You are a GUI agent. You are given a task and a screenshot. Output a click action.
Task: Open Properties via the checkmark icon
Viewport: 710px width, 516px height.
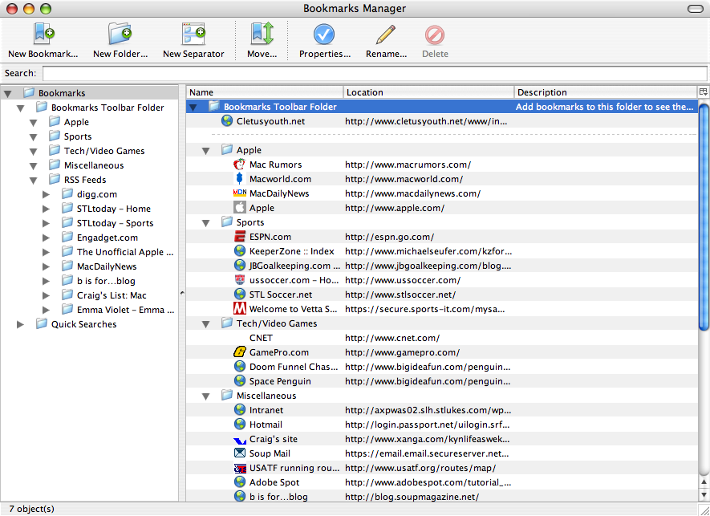tap(324, 35)
